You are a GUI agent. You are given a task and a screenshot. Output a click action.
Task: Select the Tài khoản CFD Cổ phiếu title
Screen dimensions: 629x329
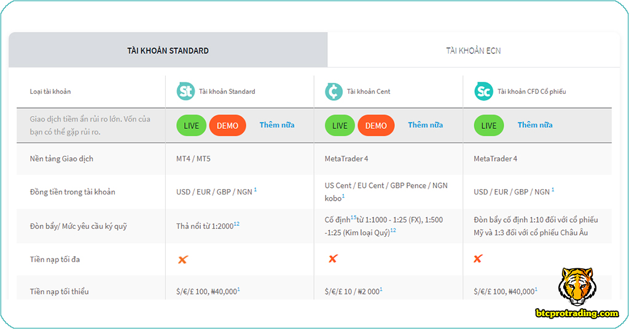(532, 91)
